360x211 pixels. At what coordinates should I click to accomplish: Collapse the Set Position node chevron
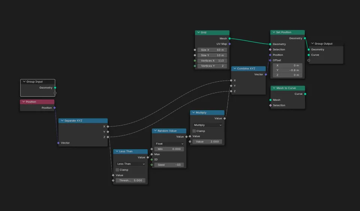tap(274, 32)
